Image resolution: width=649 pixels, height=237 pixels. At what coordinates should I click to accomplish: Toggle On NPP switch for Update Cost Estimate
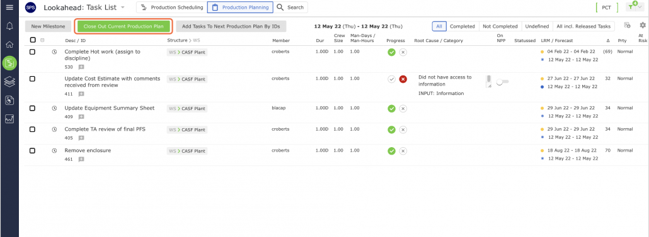(x=502, y=82)
